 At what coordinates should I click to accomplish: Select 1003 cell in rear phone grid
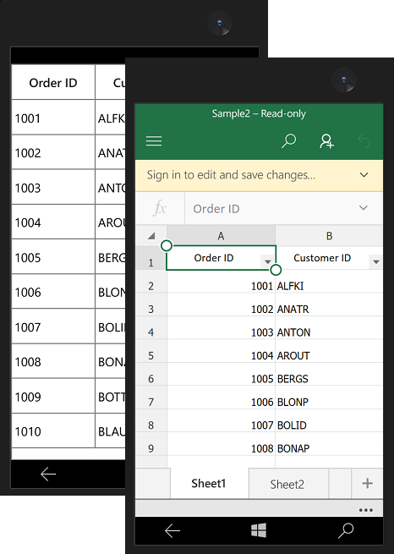click(x=53, y=187)
